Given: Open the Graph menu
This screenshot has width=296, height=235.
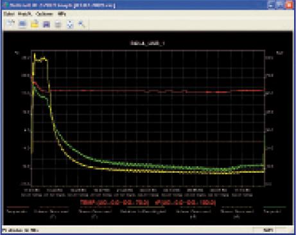Looking at the screenshot, I should [x=24, y=14].
